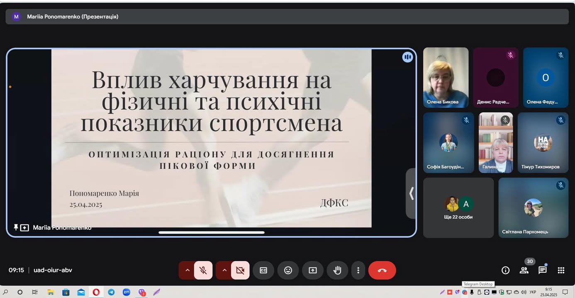Open meeting details info icon
Image resolution: width=575 pixels, height=298 pixels.
[505, 270]
